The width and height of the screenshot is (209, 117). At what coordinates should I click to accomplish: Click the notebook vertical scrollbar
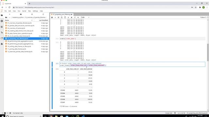click(208, 52)
